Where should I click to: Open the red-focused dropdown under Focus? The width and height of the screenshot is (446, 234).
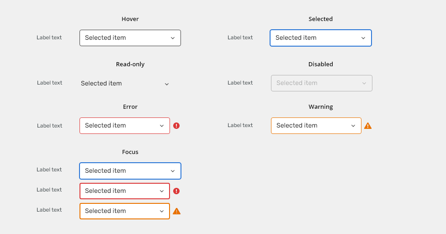pyautogui.click(x=125, y=191)
